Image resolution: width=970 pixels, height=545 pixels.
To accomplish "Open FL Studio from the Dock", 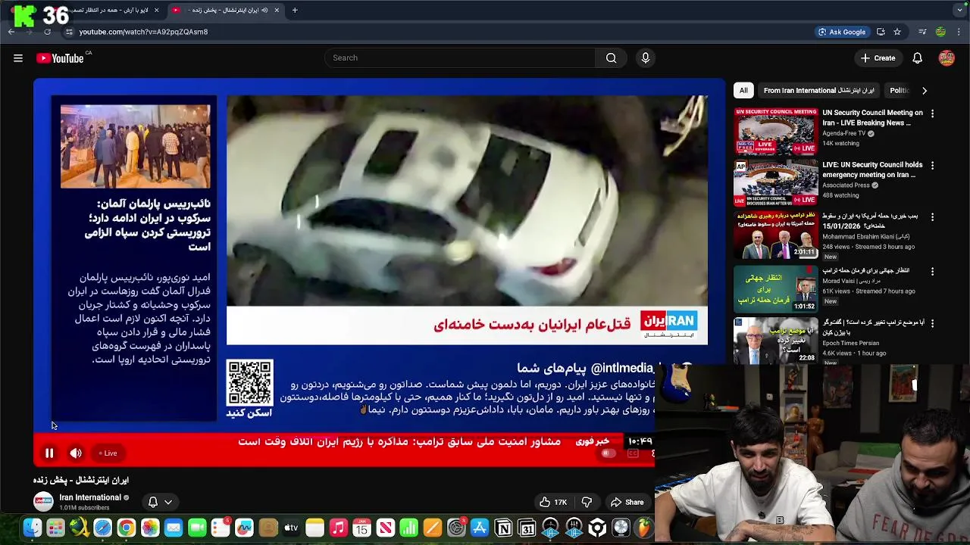I will pyautogui.click(x=644, y=528).
